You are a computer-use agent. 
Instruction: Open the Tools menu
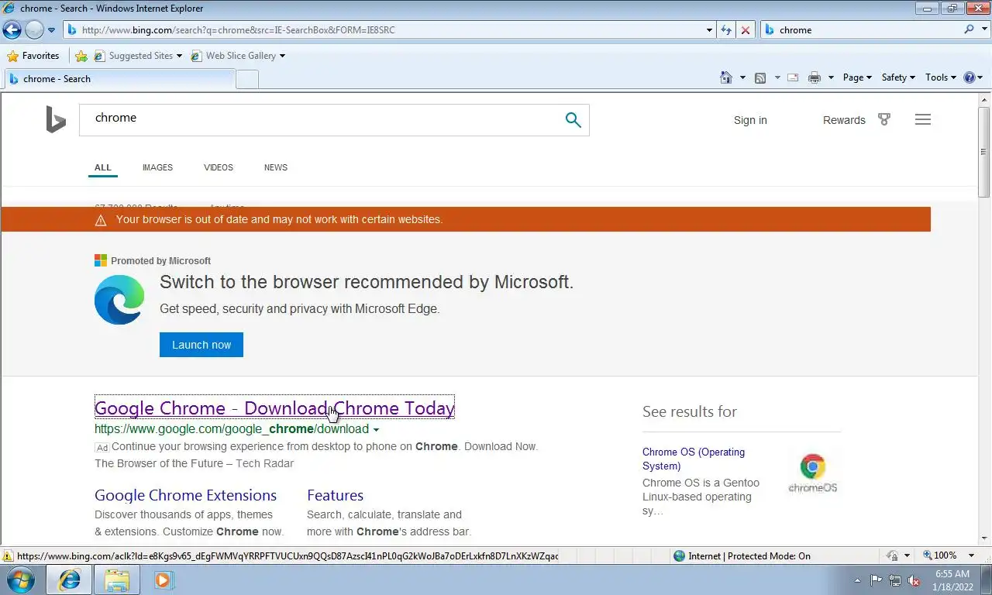(941, 77)
